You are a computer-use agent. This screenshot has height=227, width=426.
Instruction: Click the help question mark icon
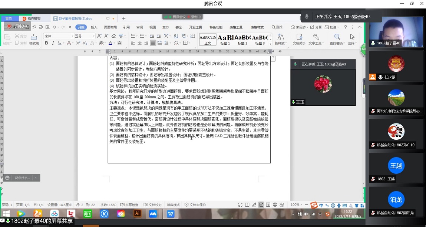[345, 27]
